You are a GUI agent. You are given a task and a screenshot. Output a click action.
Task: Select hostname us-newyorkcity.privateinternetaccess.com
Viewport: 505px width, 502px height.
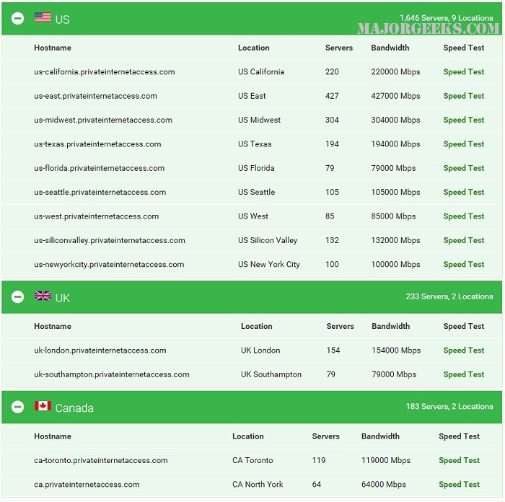tap(109, 265)
